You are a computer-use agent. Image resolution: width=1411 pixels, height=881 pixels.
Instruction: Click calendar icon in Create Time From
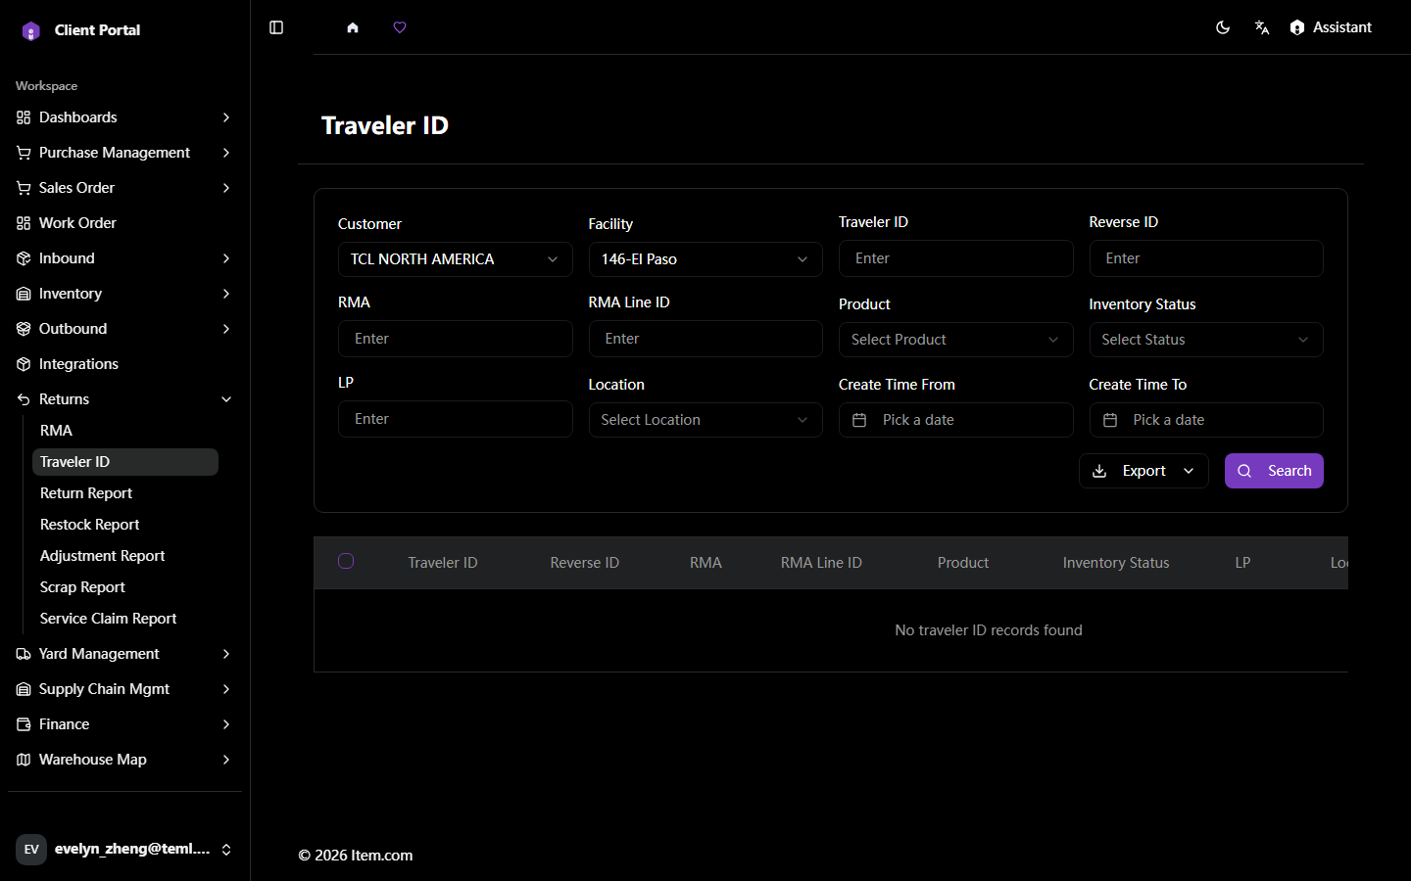coord(859,420)
